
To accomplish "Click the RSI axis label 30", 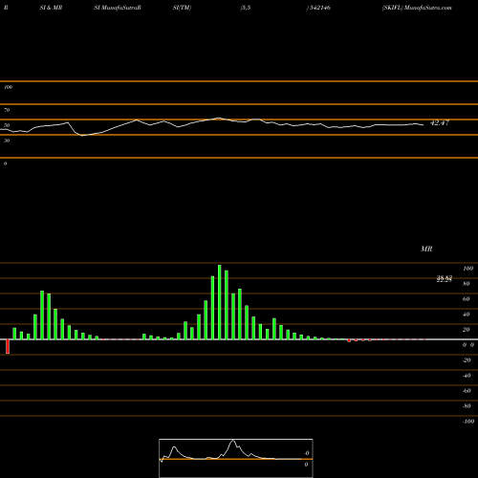I will (x=7, y=141).
